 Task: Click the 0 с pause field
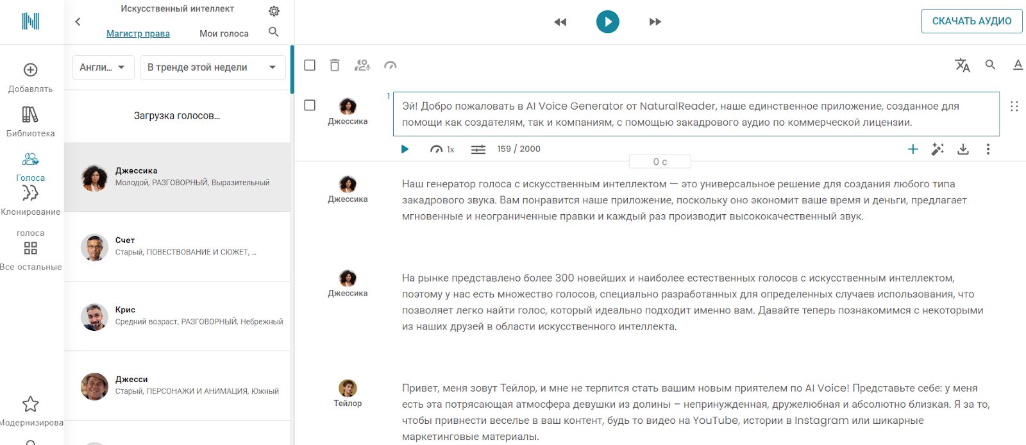(660, 162)
